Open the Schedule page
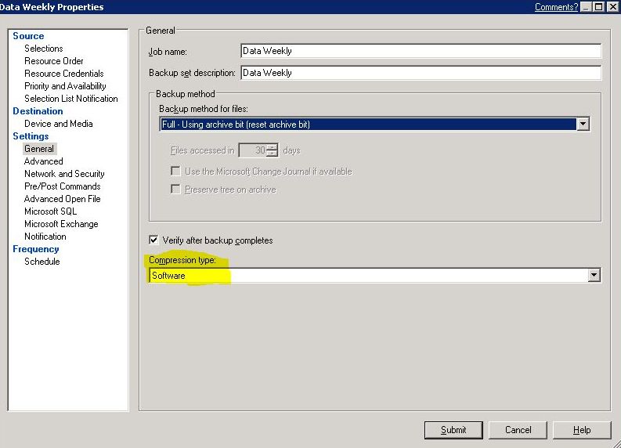The image size is (621, 448). 42,262
